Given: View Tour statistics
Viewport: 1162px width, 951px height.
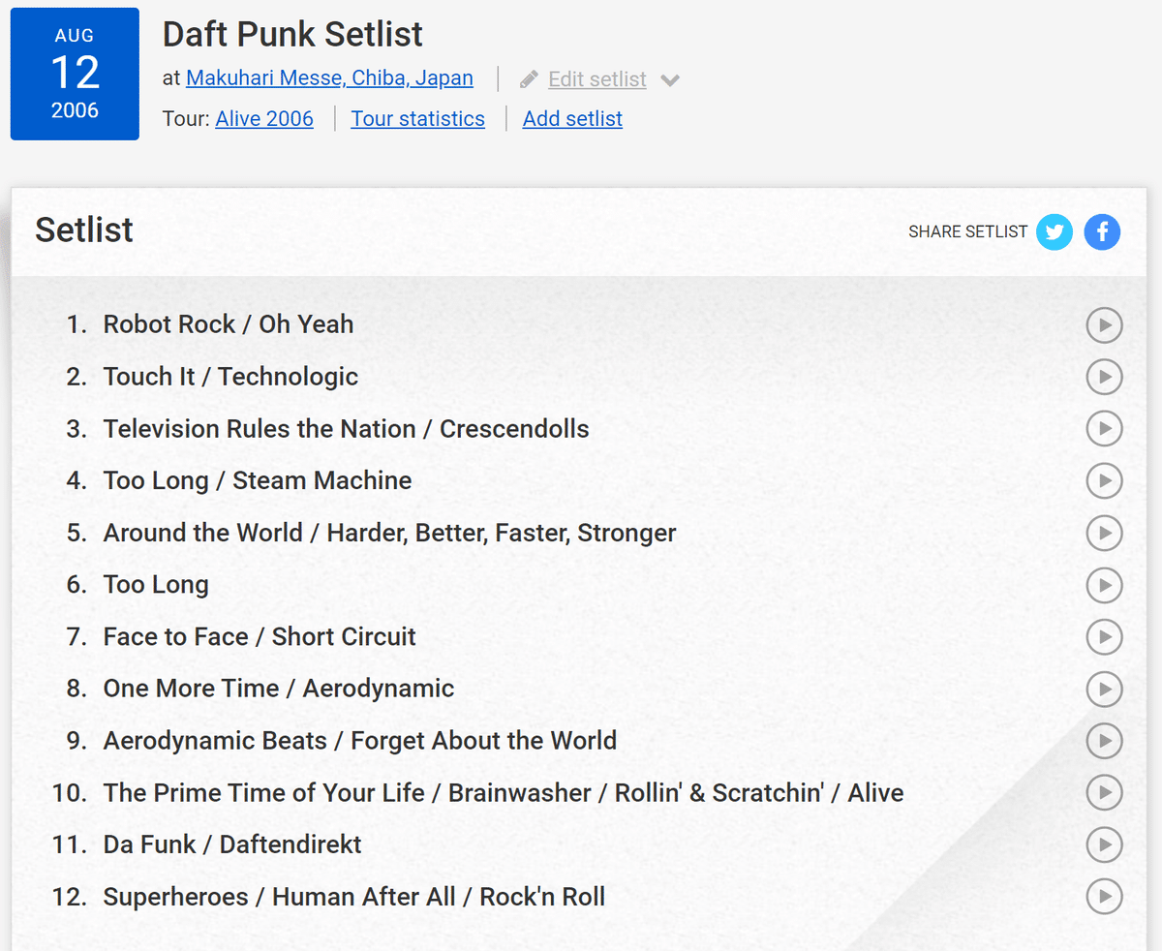Looking at the screenshot, I should point(417,119).
